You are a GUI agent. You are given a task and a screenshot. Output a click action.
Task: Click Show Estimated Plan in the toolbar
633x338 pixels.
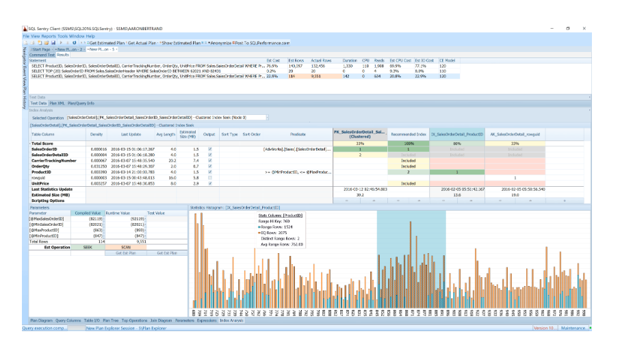pos(181,42)
